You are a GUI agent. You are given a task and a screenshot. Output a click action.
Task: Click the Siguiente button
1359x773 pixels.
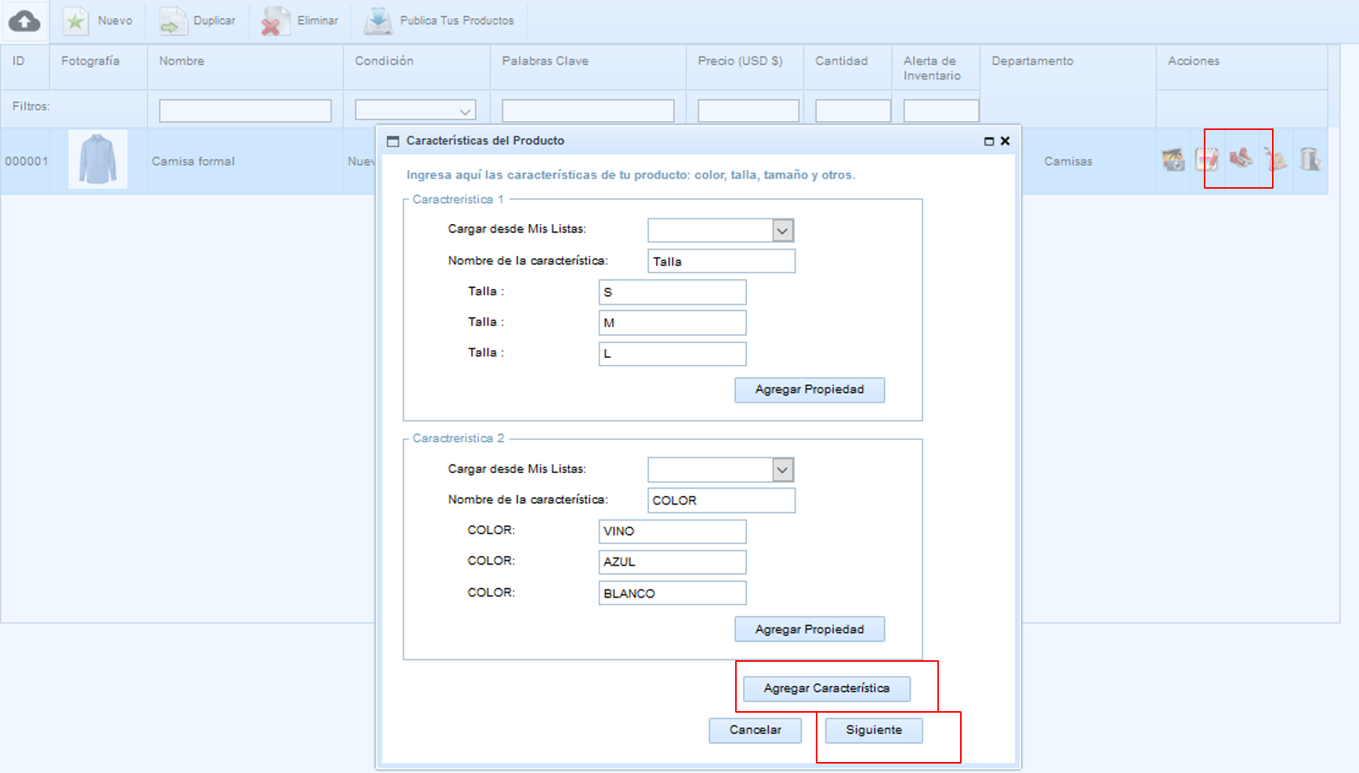(873, 730)
